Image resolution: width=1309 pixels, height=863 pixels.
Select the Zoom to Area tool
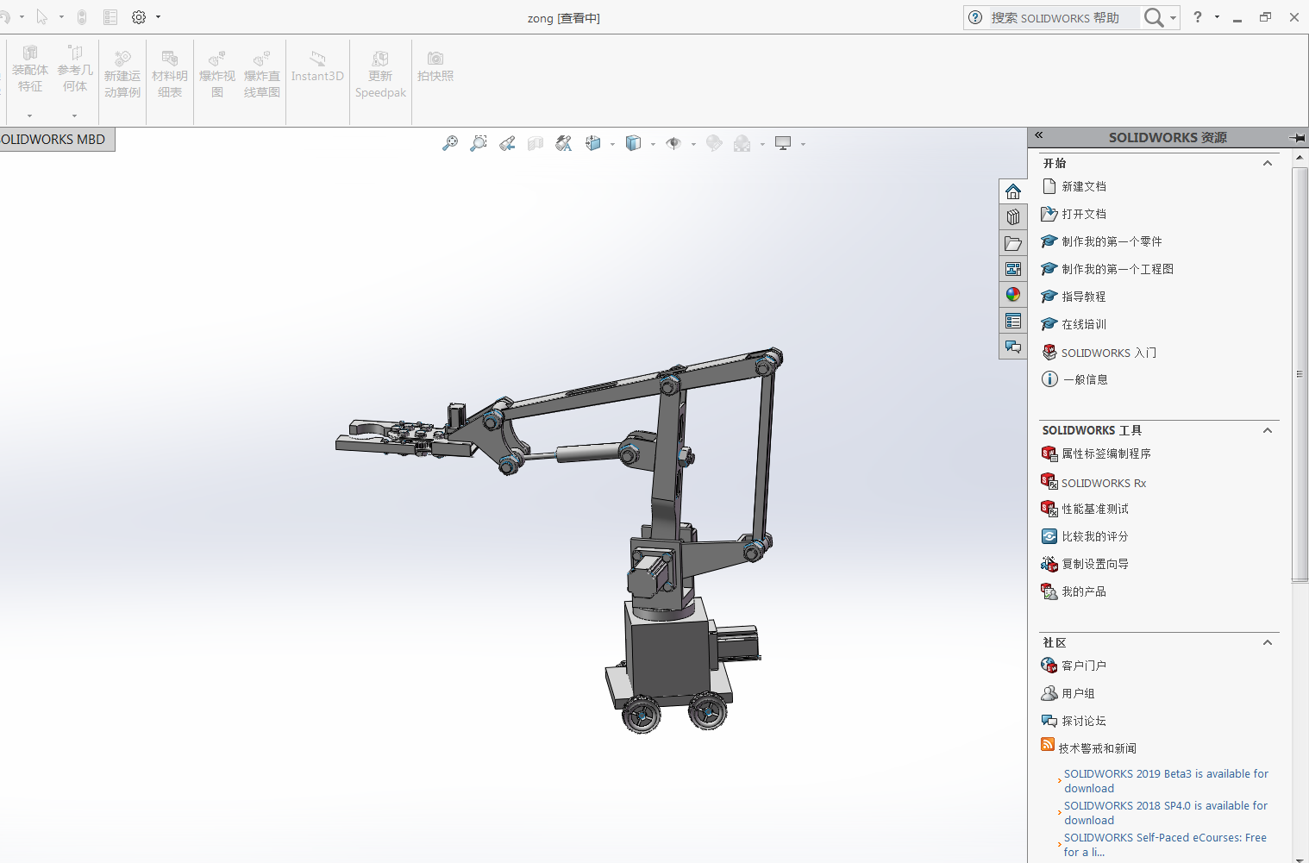point(479,144)
